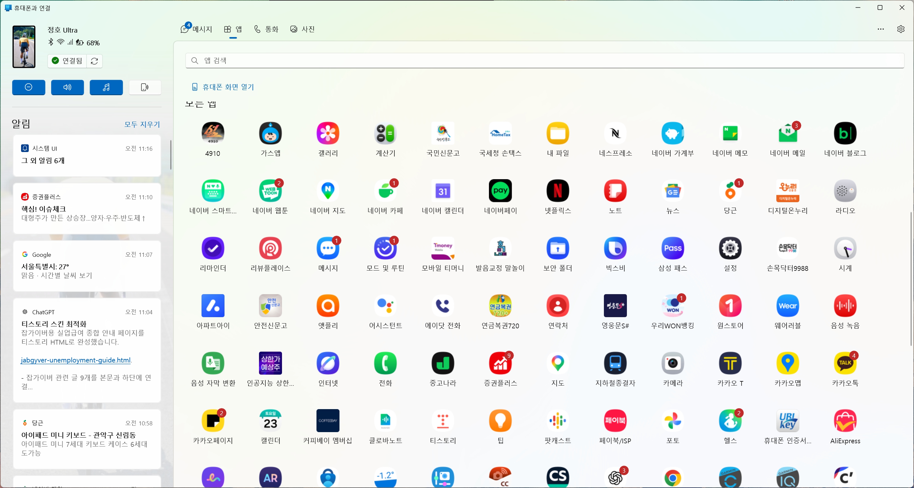The height and width of the screenshot is (488, 914).
Task: Launch the 카메라 camera app
Action: (x=673, y=363)
